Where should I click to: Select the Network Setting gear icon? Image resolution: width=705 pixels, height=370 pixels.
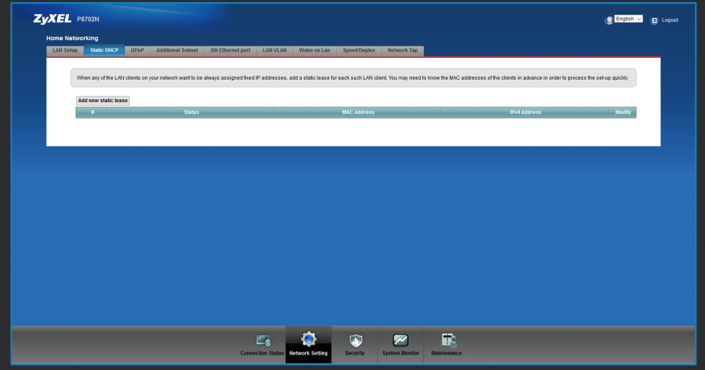309,339
